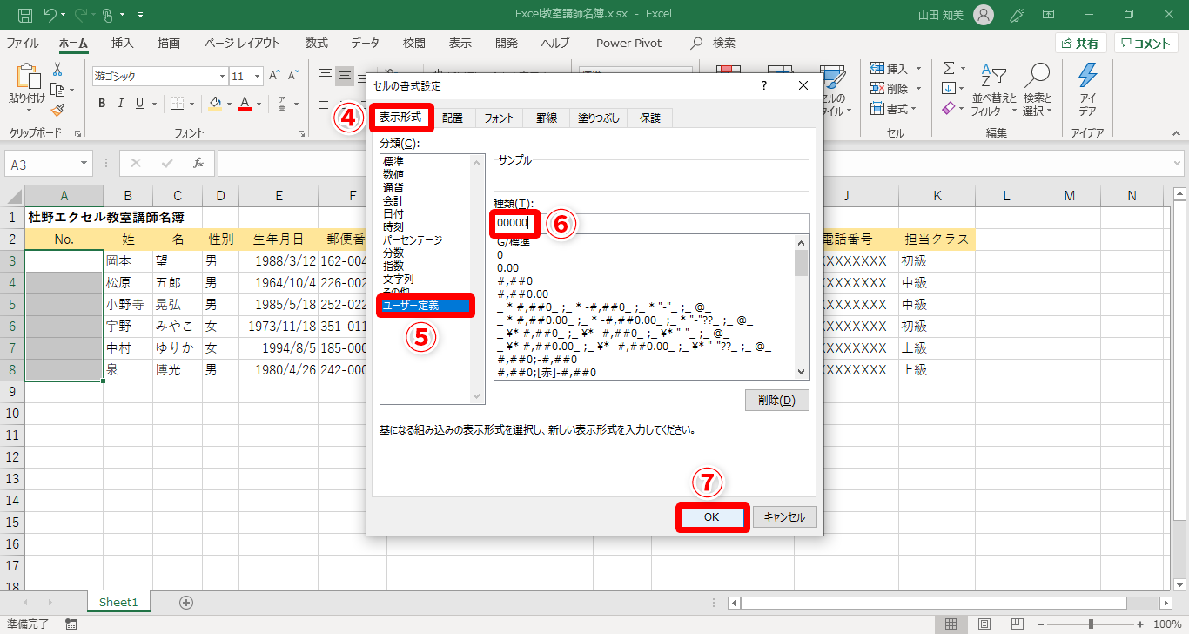Screen dimensions: 1189x634
Task: Click the Cut scissors icon
Action: 57,69
